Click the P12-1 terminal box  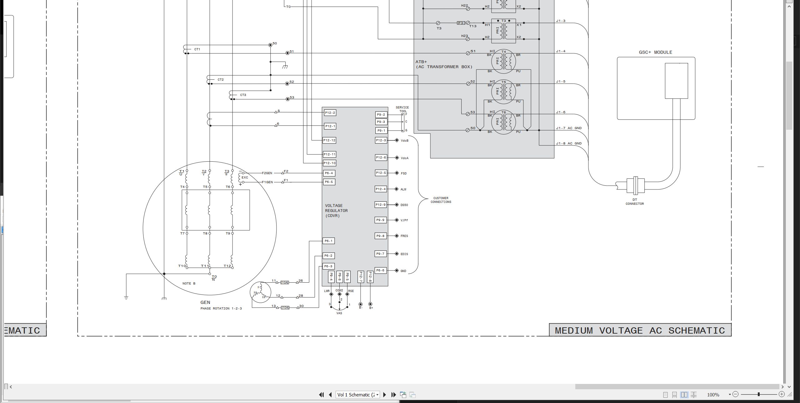(330, 126)
